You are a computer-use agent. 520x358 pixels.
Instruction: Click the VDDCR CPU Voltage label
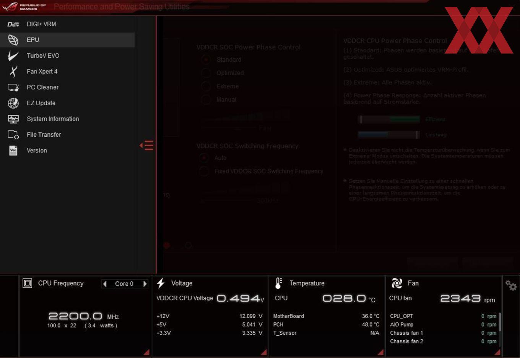[185, 298]
